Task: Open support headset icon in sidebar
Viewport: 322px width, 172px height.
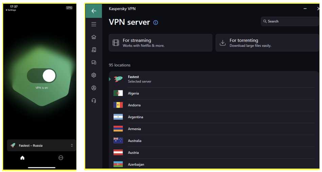Action: (x=94, y=100)
